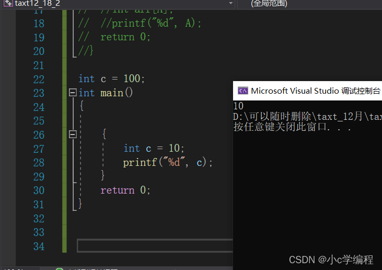382x270 pixels.
Task: Click the console output '10'
Action: pyautogui.click(x=238, y=106)
